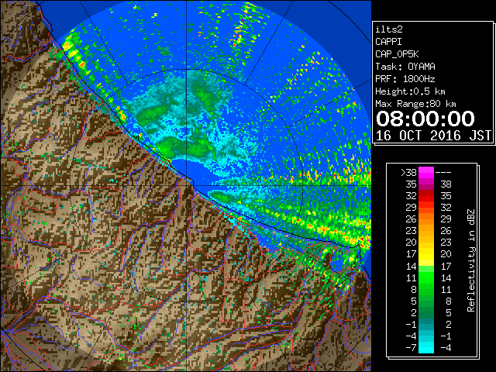Click the CAP_OP5K text
Viewport: 496px width, 372px height.
pos(397,54)
